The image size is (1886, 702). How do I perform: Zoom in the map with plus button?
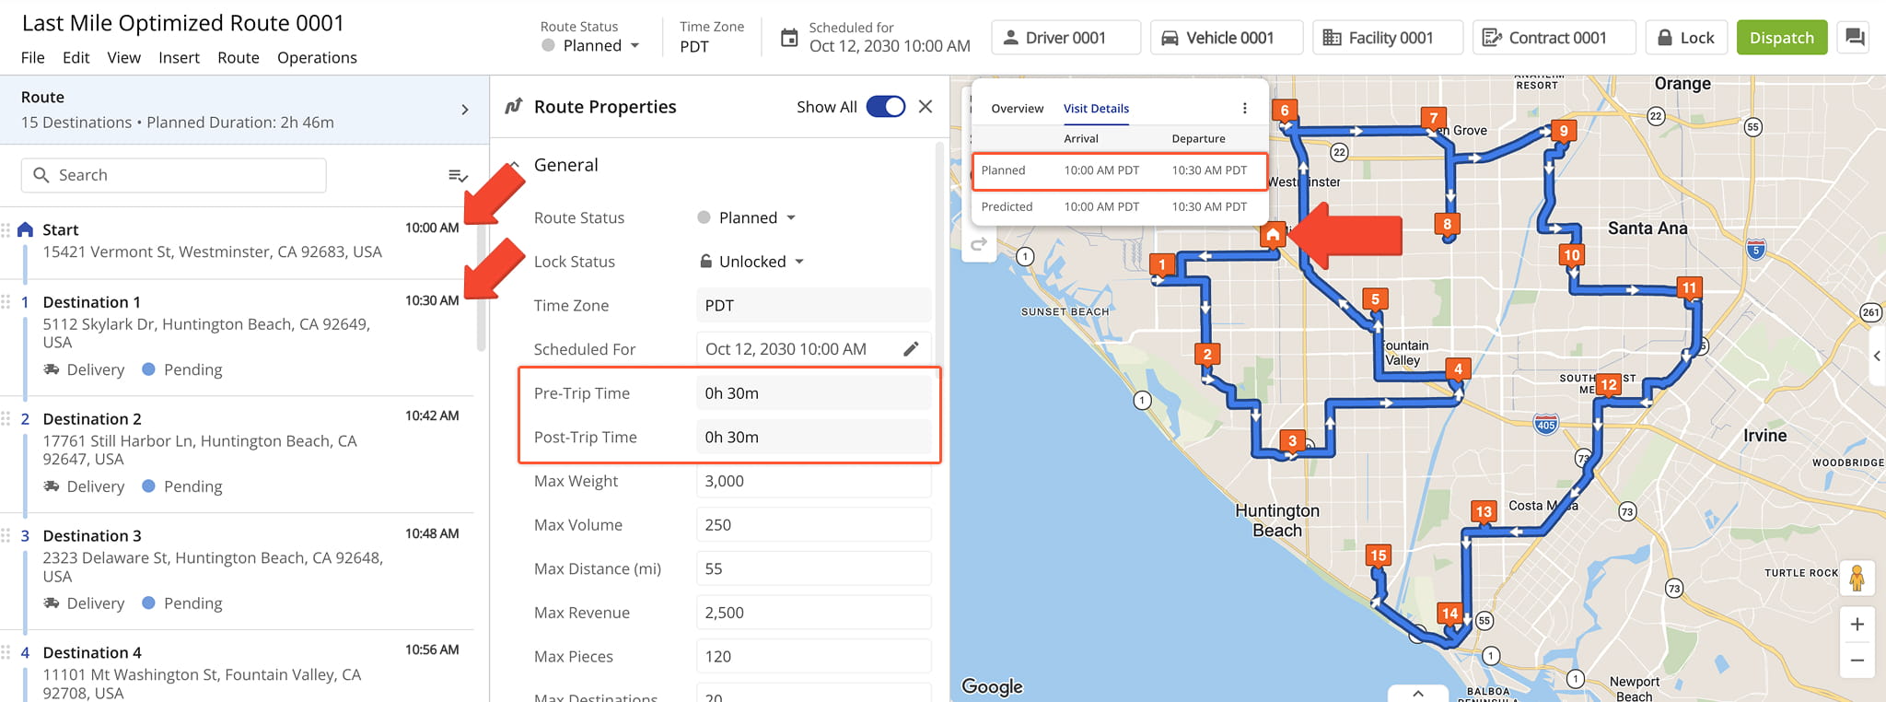point(1857,625)
